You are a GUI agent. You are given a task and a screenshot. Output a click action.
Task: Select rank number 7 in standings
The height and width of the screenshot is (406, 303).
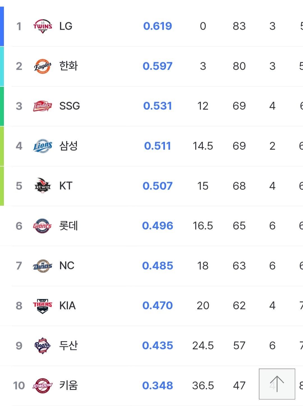tap(19, 266)
